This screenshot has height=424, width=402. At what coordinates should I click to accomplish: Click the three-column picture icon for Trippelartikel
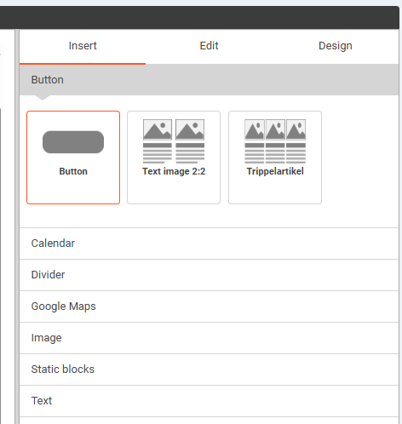point(275,141)
